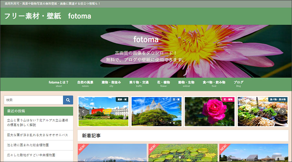Go to 動物・生物 animal menu item
The width and height of the screenshot is (292, 162).
[x=186, y=84]
